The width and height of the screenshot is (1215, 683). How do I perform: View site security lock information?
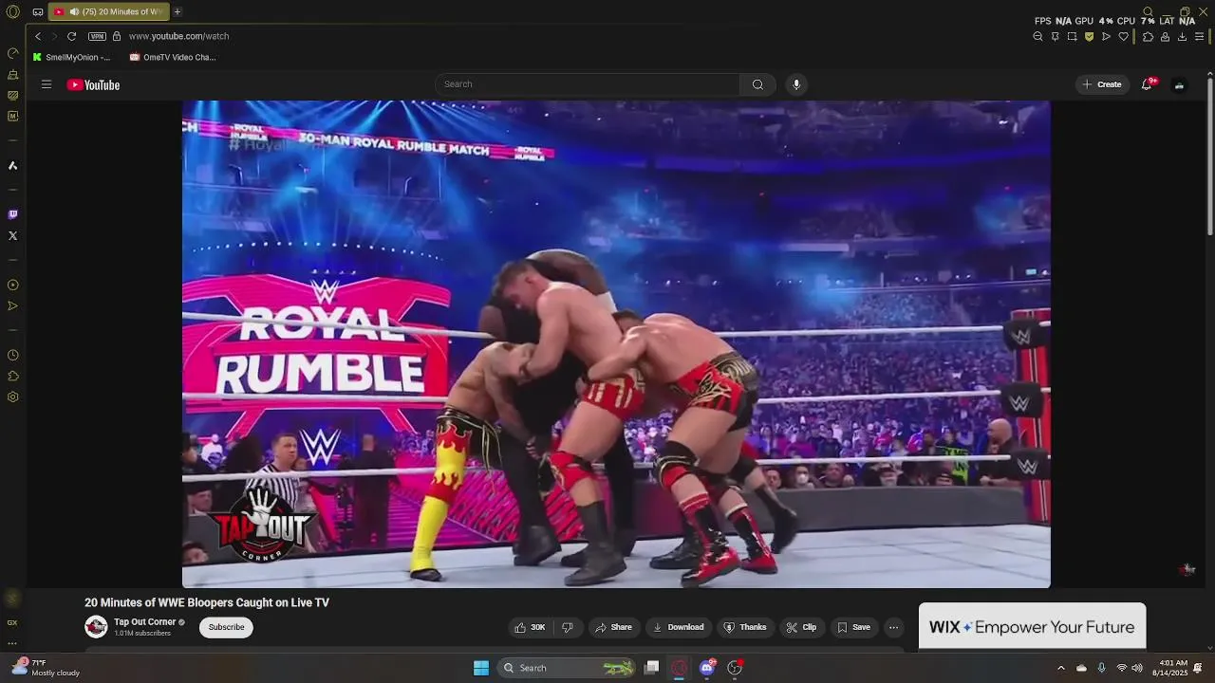pyautogui.click(x=117, y=36)
